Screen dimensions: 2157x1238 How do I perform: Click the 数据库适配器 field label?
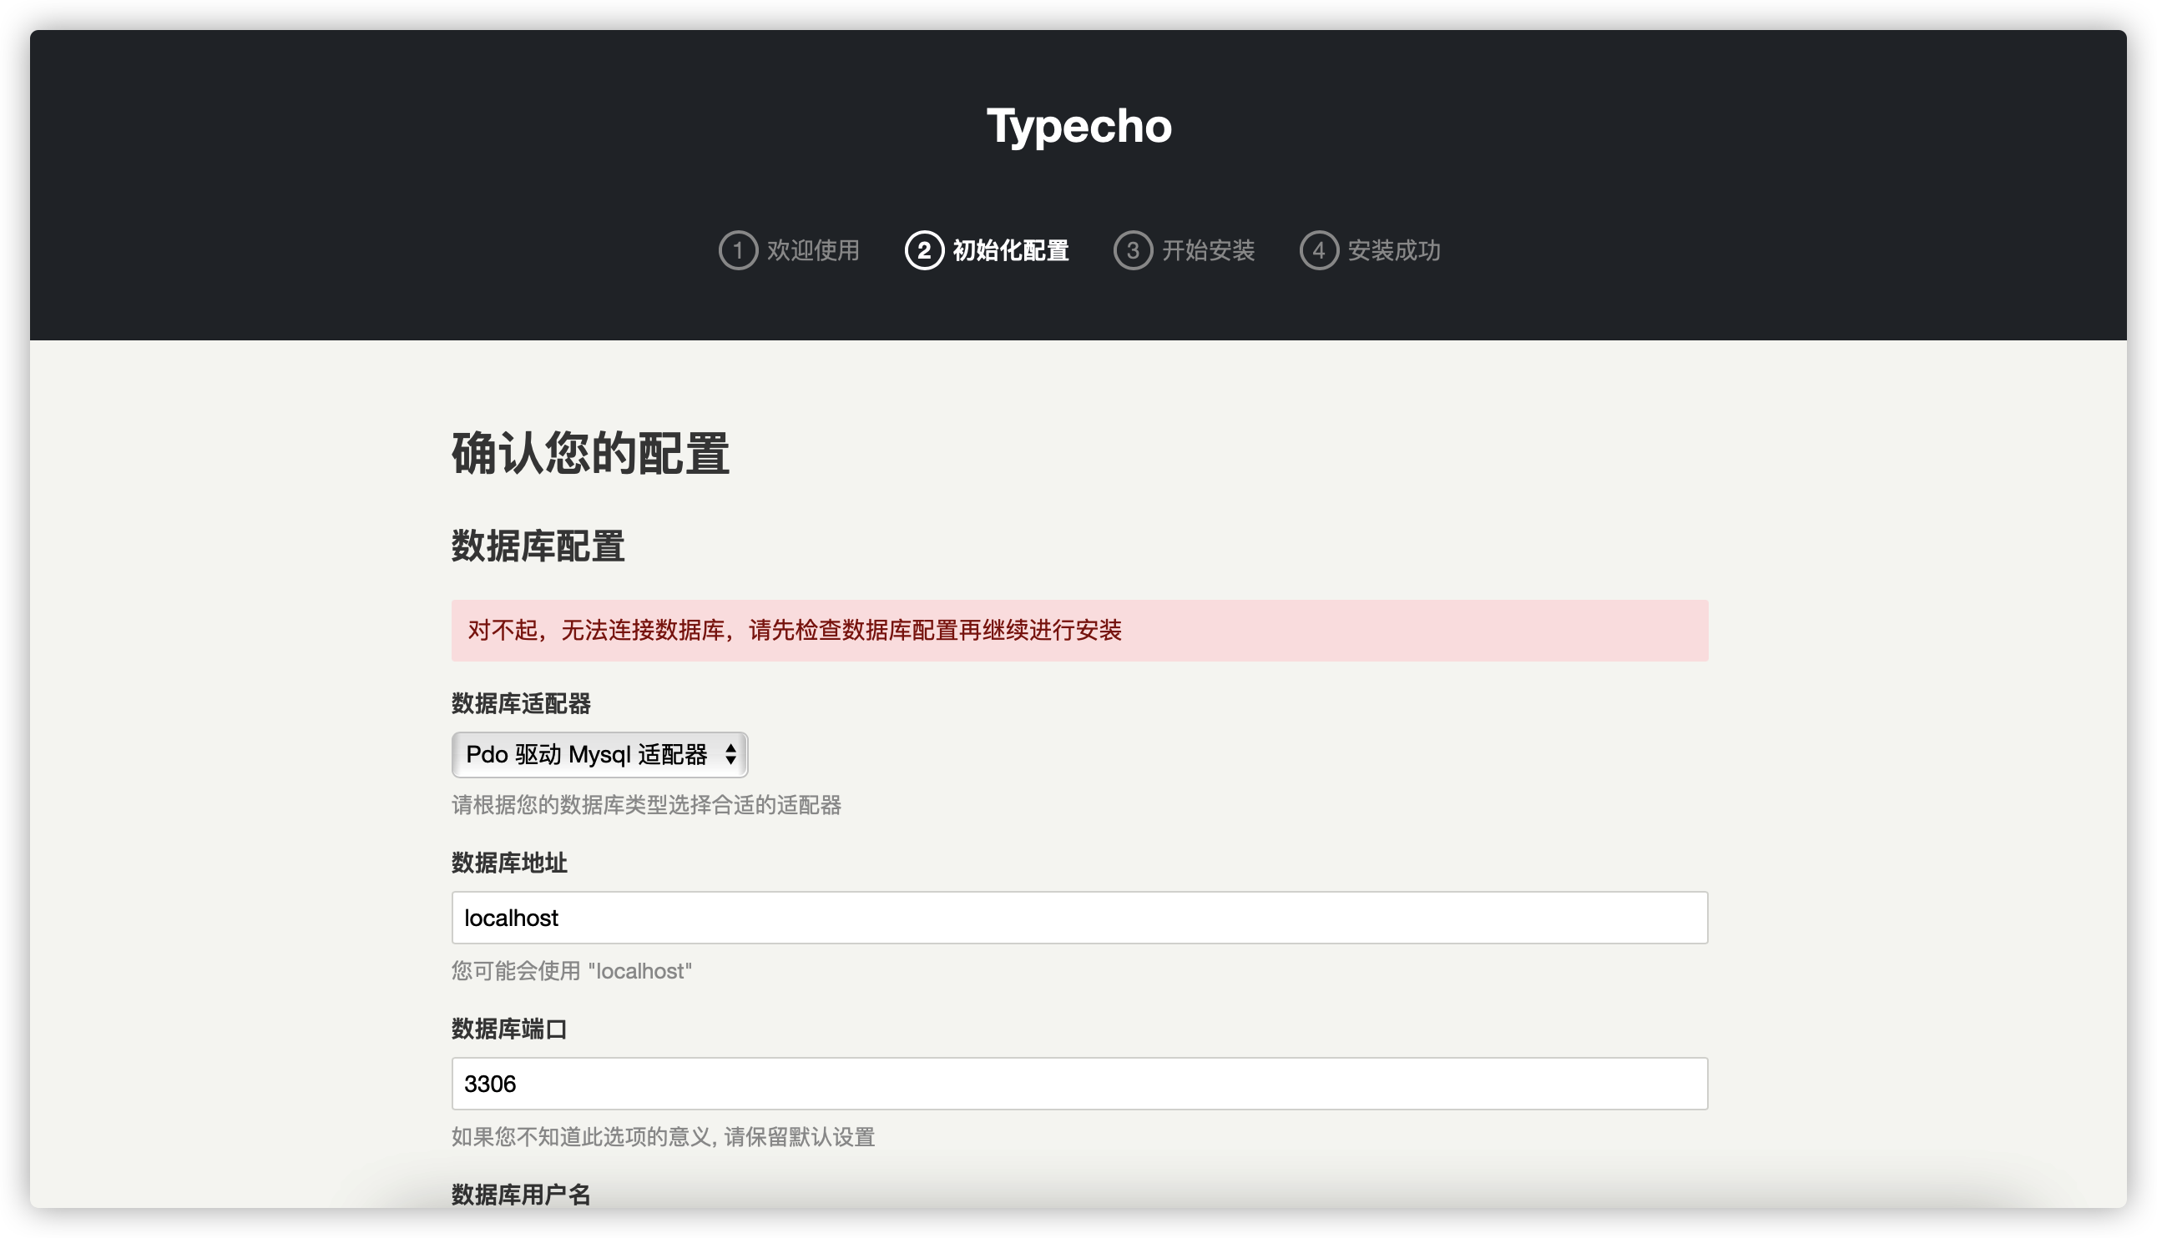click(x=521, y=703)
